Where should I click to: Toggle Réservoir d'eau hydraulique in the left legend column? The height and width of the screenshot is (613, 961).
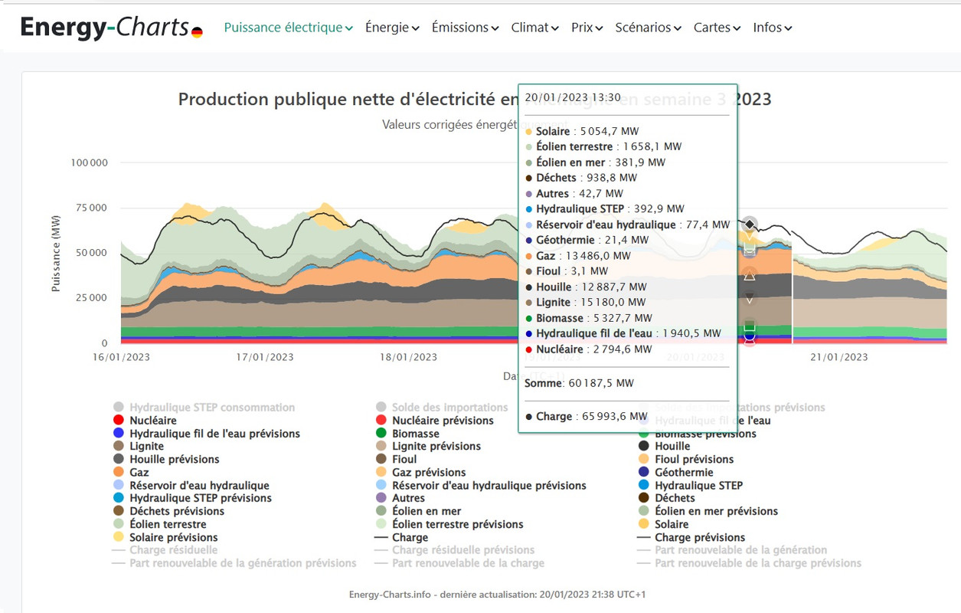coord(191,485)
